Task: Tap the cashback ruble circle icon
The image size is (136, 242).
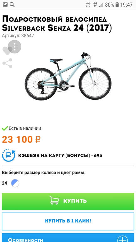Action: click(8, 155)
